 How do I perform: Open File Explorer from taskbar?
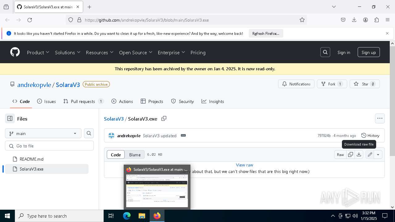tap(142, 216)
